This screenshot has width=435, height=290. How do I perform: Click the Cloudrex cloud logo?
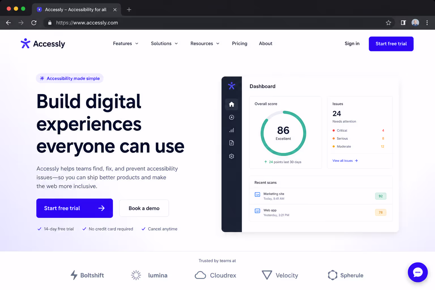click(200, 275)
